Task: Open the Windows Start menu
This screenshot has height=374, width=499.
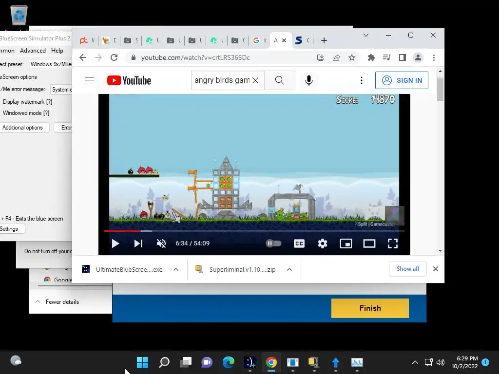Action: click(142, 362)
